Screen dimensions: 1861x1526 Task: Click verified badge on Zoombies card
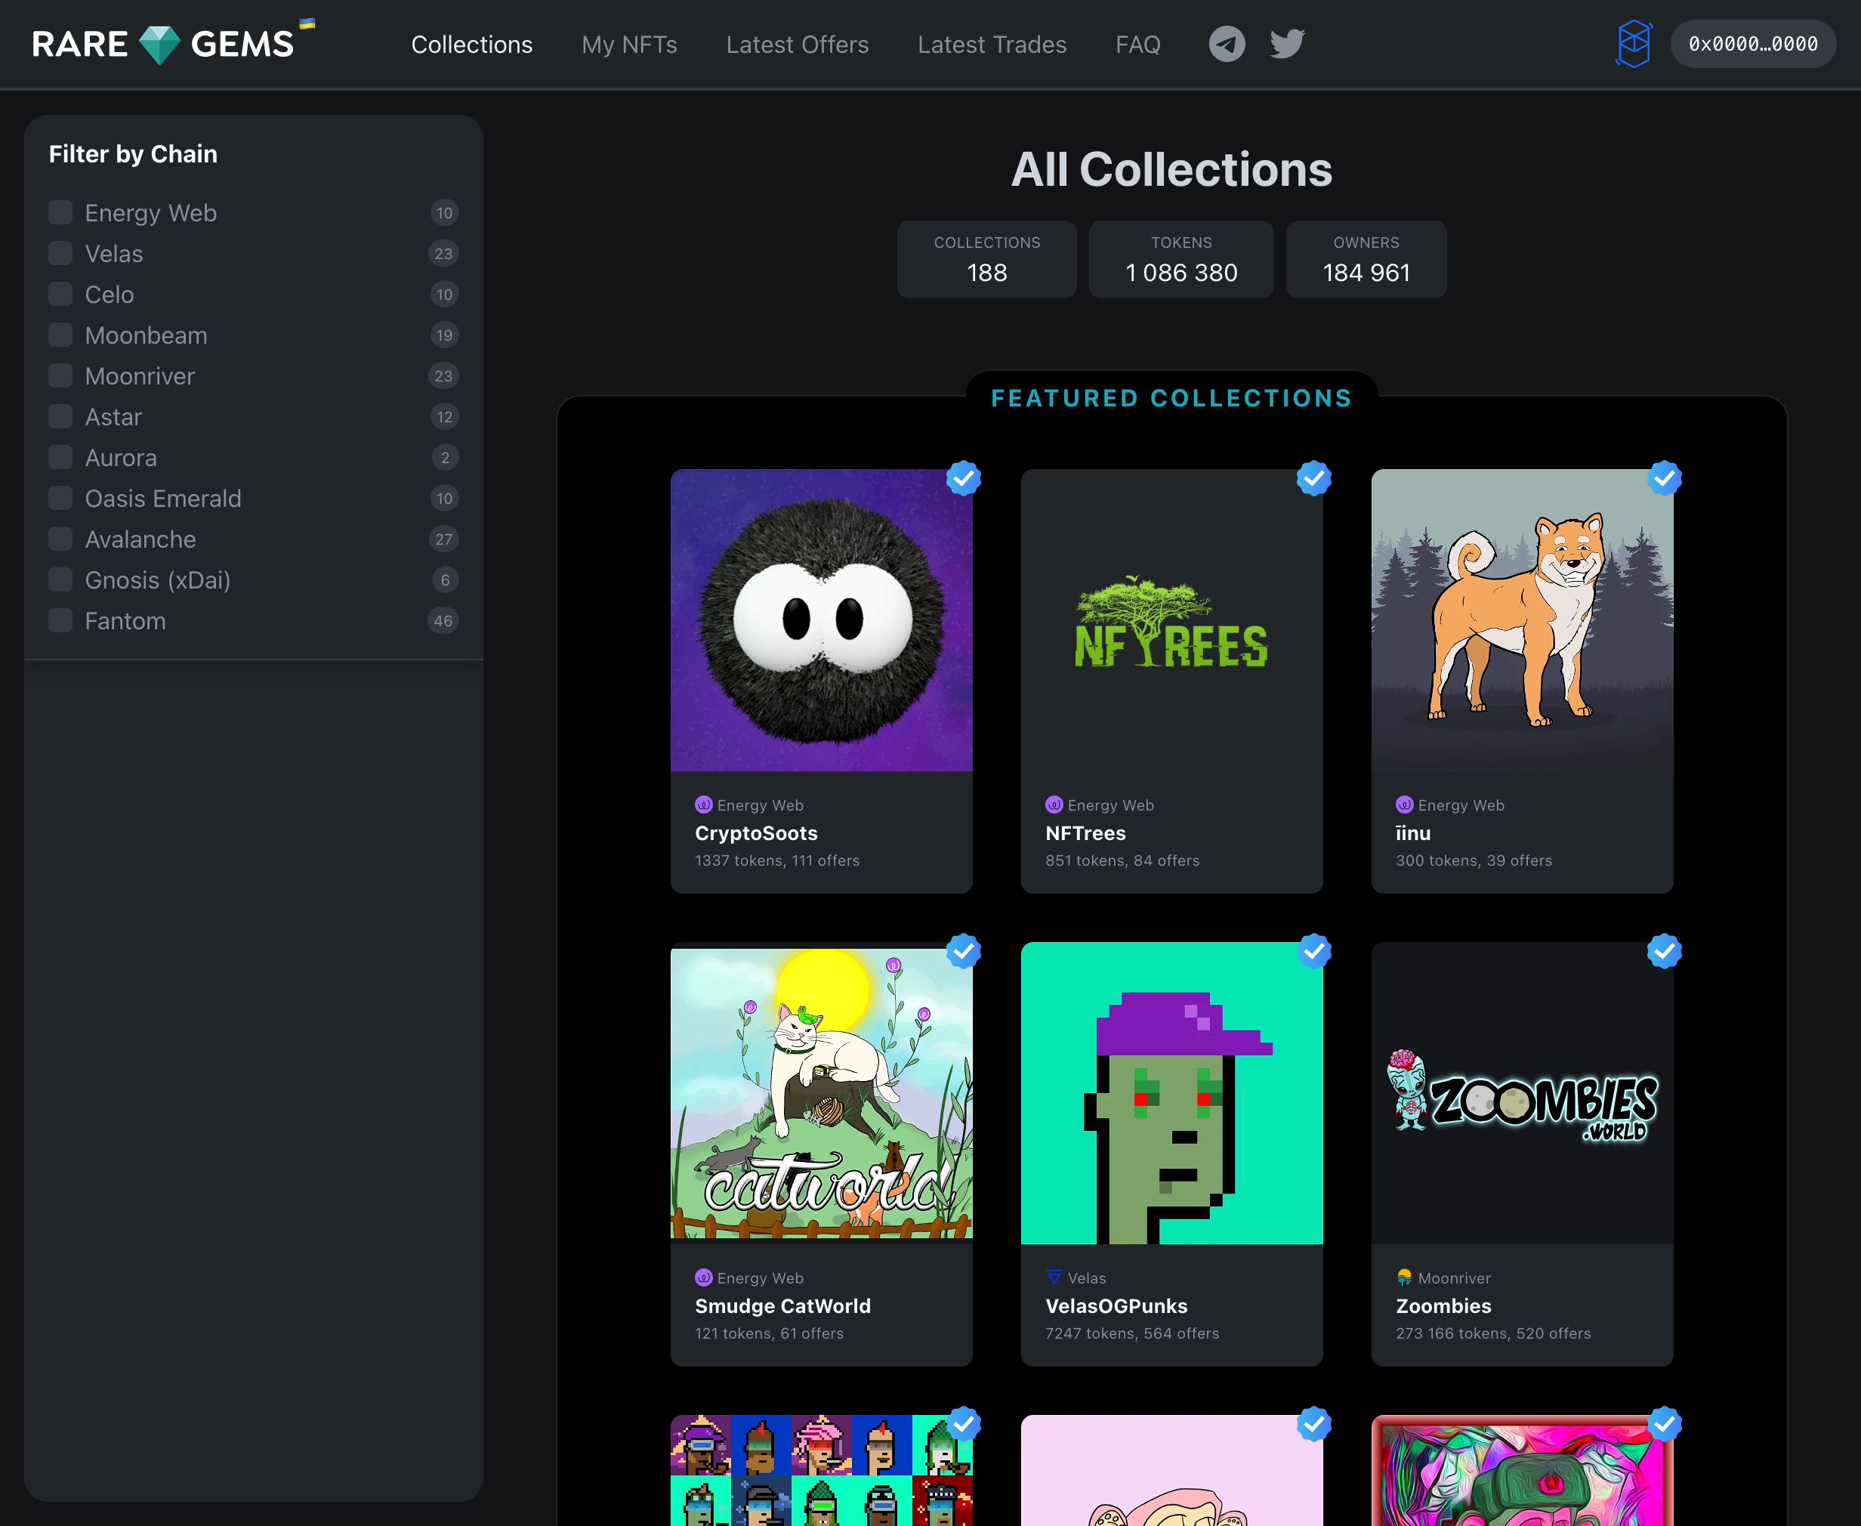[x=1663, y=951]
